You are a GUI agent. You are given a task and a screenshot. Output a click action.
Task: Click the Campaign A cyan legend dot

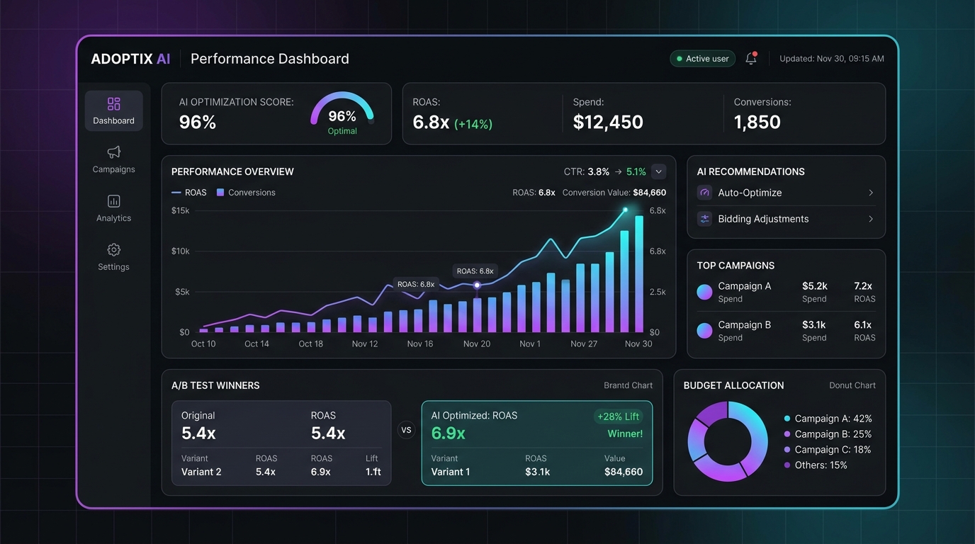coord(787,419)
